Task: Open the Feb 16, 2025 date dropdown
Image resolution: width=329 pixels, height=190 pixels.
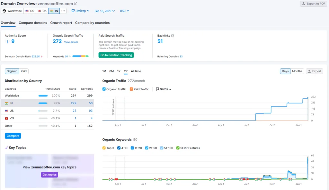Action: (104, 11)
